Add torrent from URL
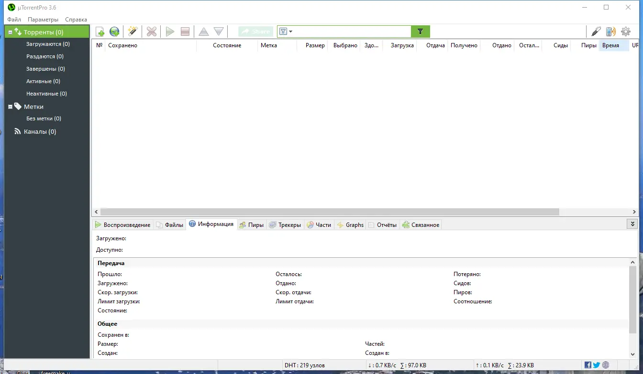Viewport: 643px width, 374px height. click(x=114, y=31)
